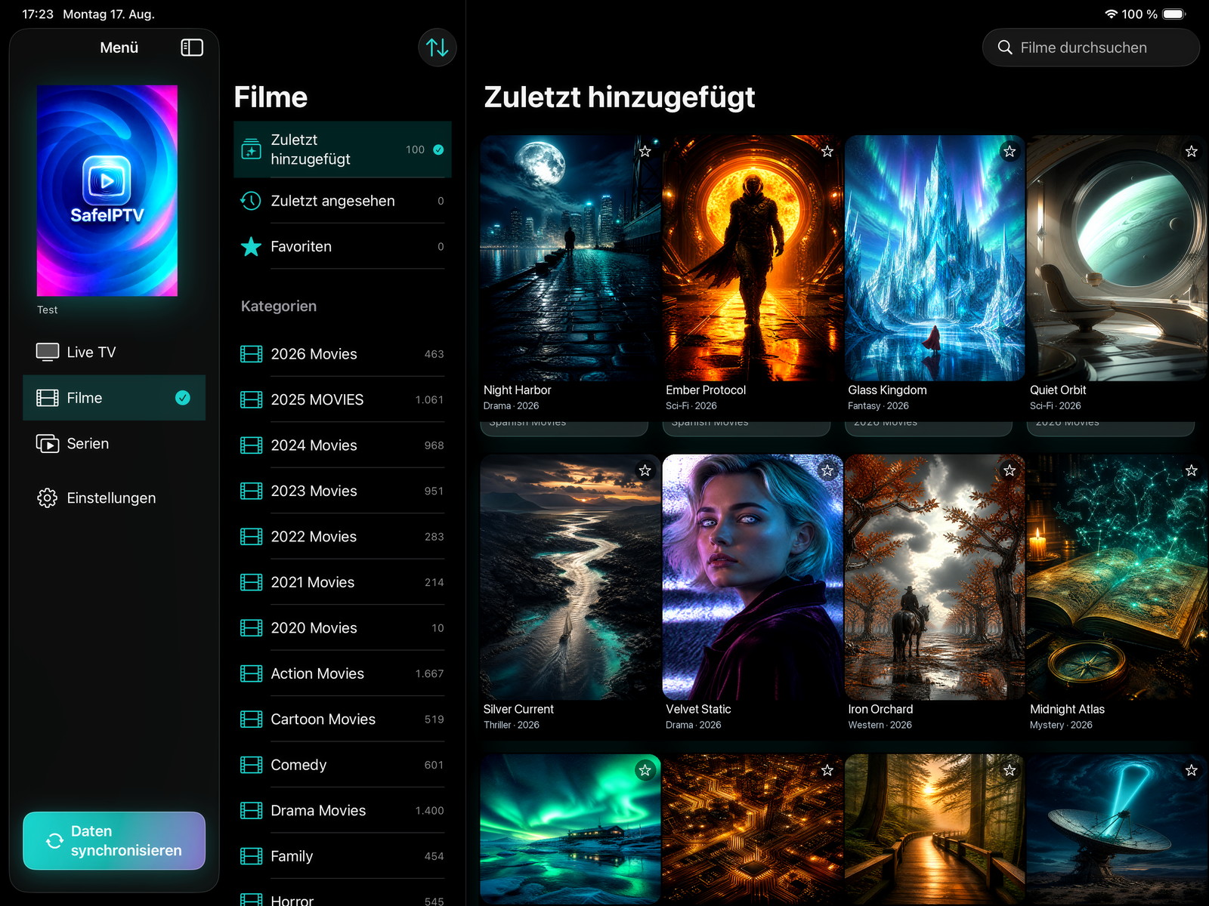Open the Drama Movies category
This screenshot has height=906, width=1209.
[342, 811]
